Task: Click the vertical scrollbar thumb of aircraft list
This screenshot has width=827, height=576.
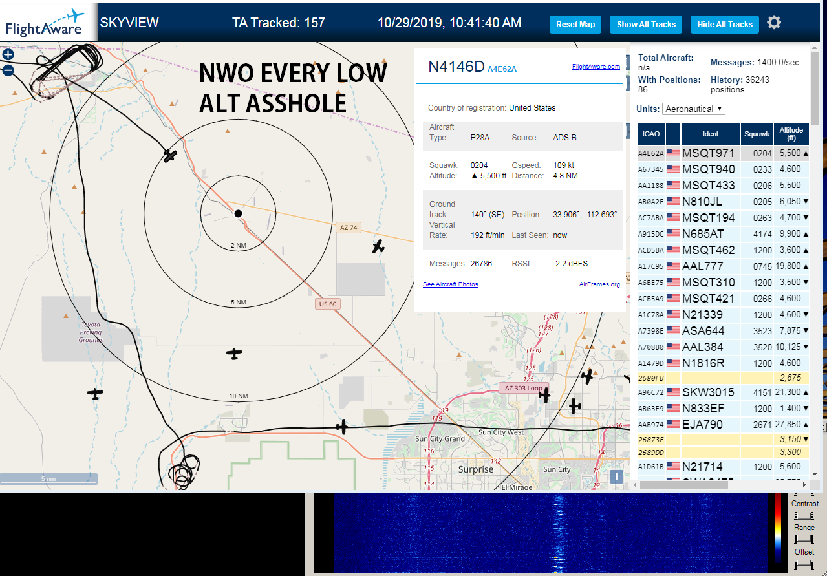Action: pos(815,89)
